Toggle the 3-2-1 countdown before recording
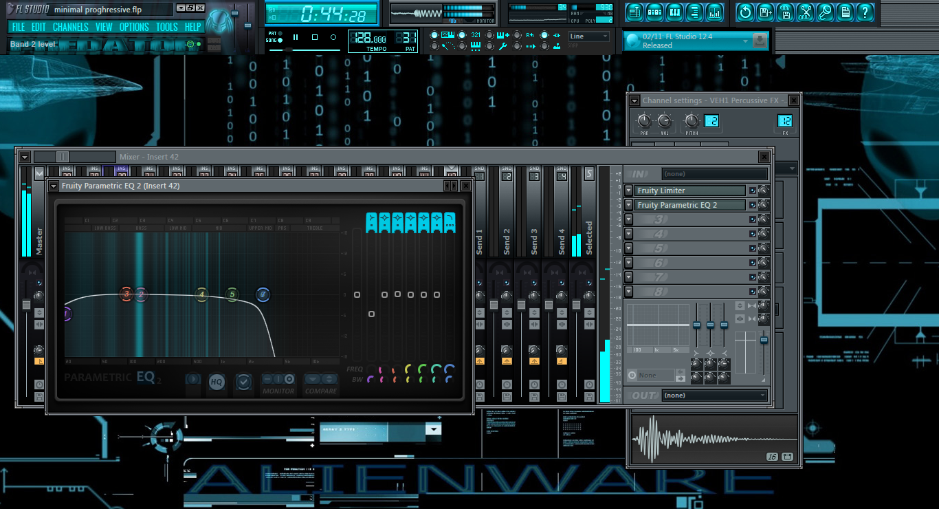 point(476,35)
